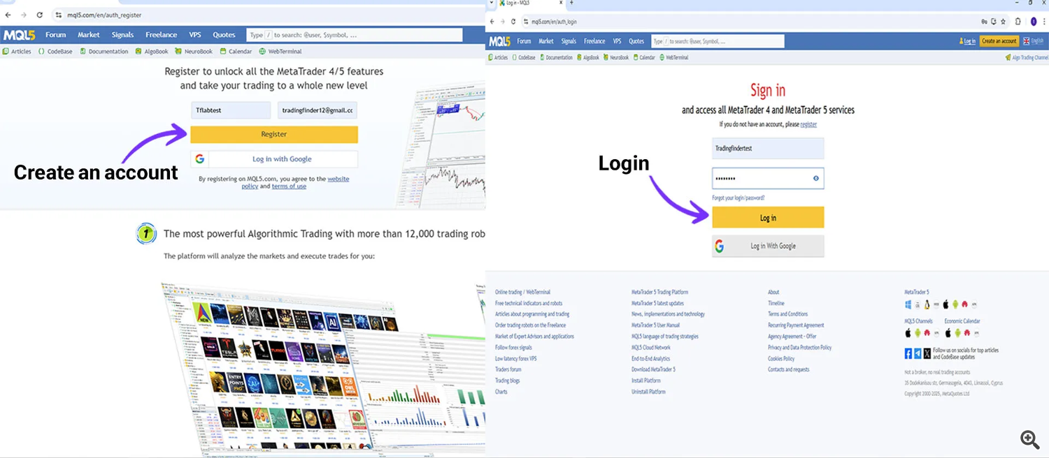This screenshot has width=1049, height=458.
Task: Open Chrome three-dot menu
Action: [x=1043, y=22]
